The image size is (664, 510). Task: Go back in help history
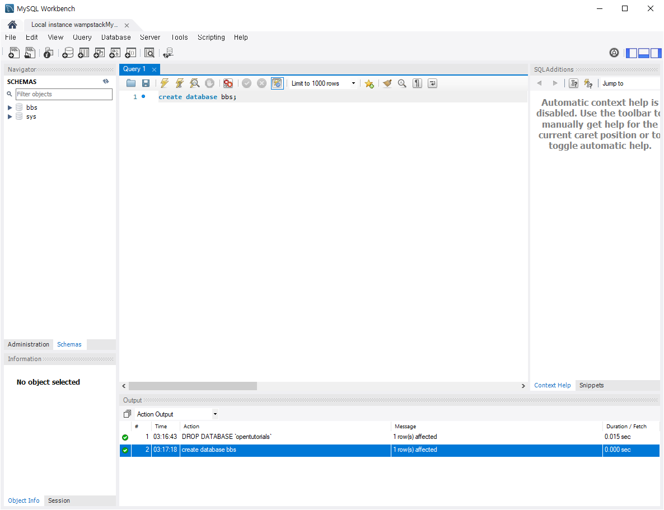[539, 83]
